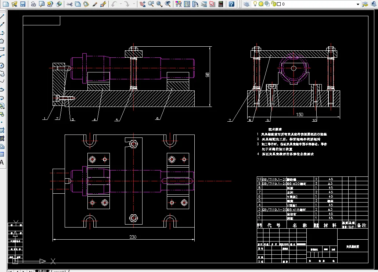Open Plot Preview from toolbar
378x272 pixels.
pos(42,4)
